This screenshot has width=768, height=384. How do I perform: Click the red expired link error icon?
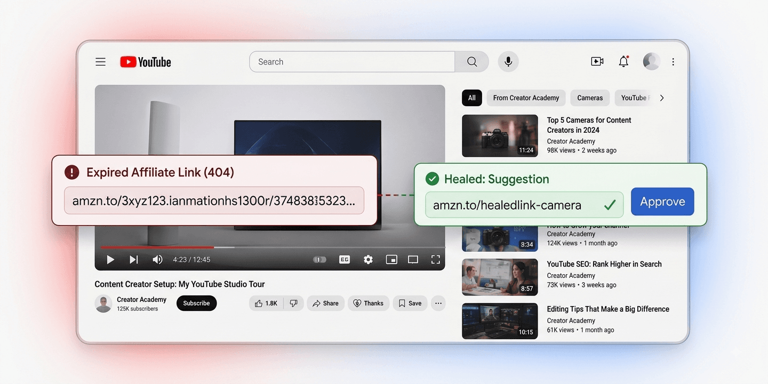[71, 172]
